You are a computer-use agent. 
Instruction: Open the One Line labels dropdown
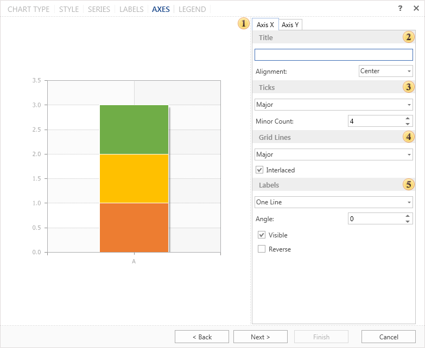pyautogui.click(x=333, y=202)
